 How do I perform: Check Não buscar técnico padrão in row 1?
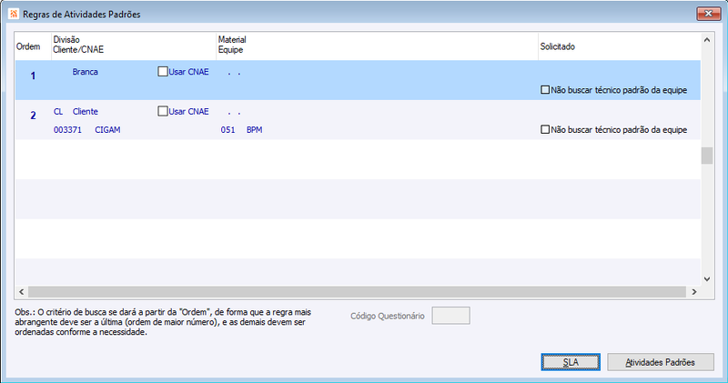click(x=545, y=89)
